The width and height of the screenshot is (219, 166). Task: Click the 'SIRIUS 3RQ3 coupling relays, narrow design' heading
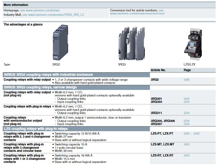[41, 87]
